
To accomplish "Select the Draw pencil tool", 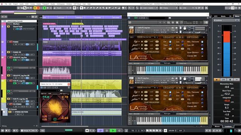I will (88, 8).
